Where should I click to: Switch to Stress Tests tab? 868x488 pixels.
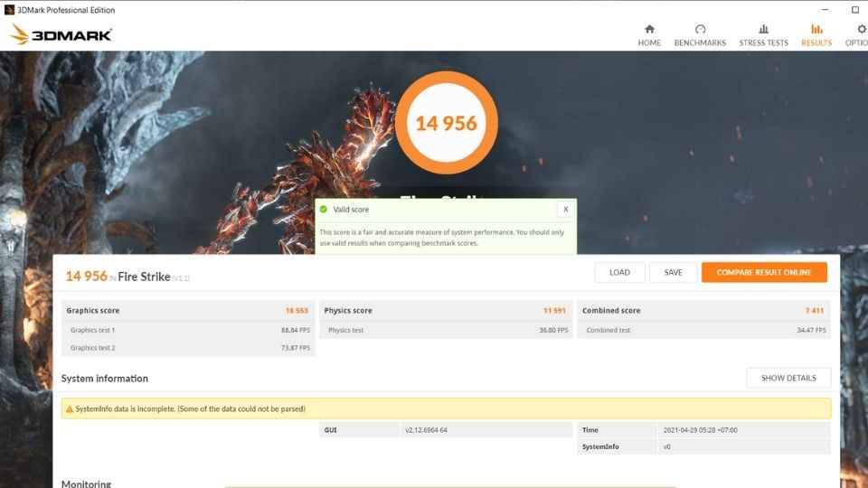[763, 35]
